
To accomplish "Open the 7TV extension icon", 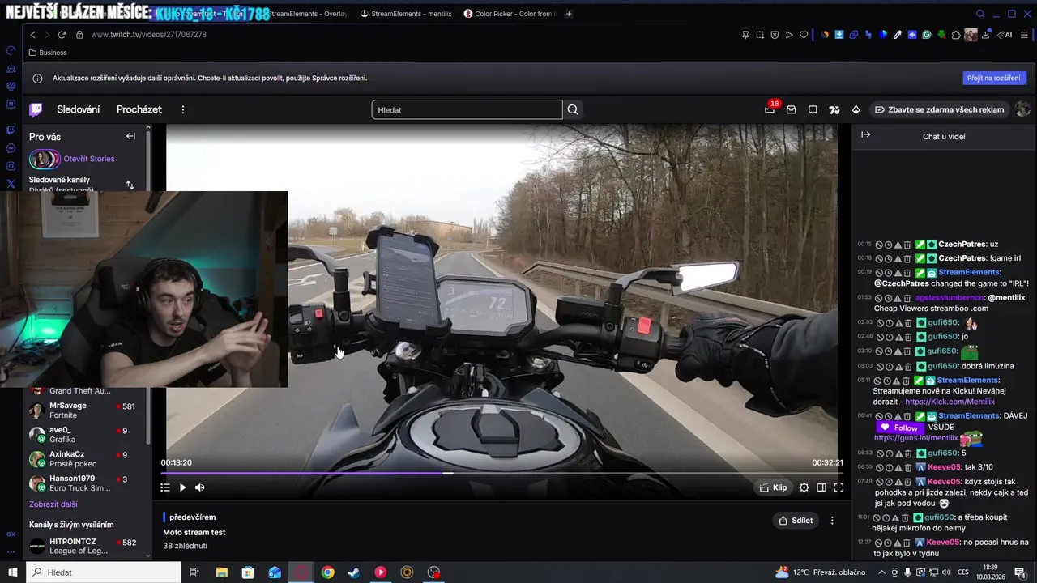I will click(834, 109).
